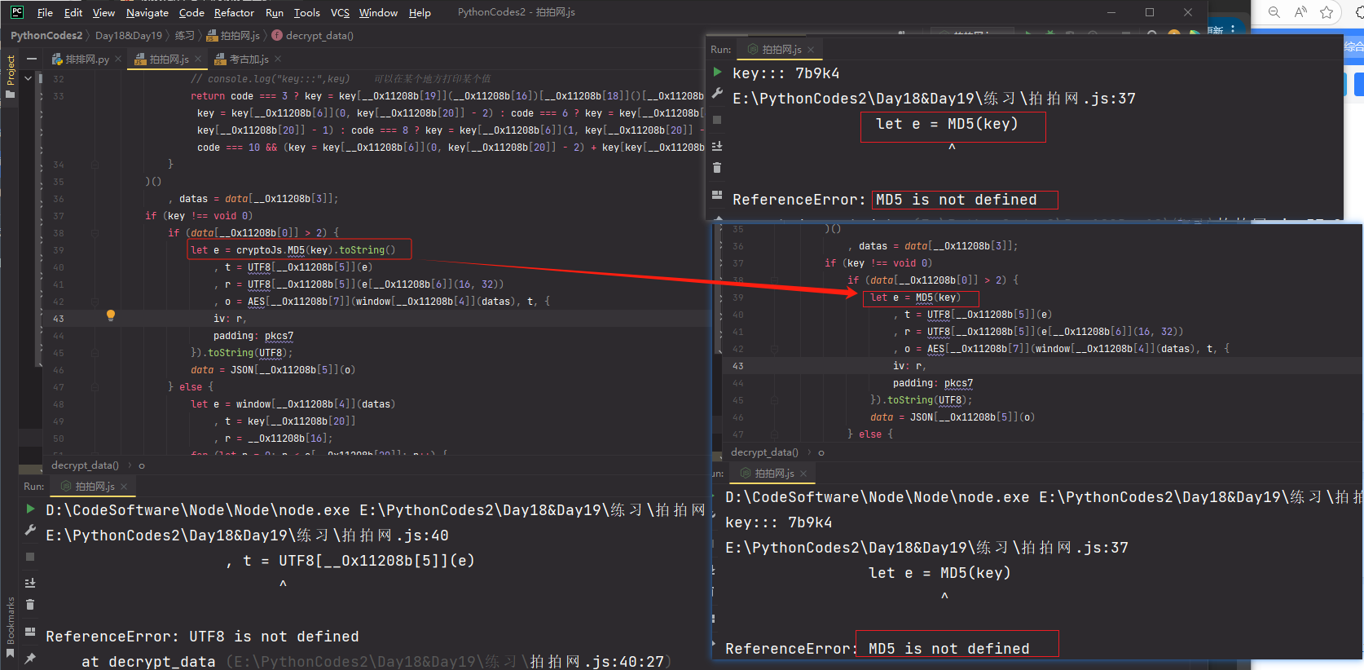This screenshot has width=1364, height=670.
Task: Click the 拍拍网.js:40 file link in console
Action: click(x=248, y=535)
